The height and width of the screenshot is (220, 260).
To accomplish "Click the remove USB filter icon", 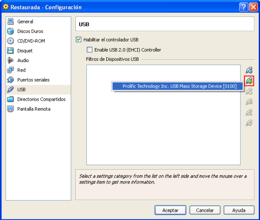I will [x=249, y=102].
